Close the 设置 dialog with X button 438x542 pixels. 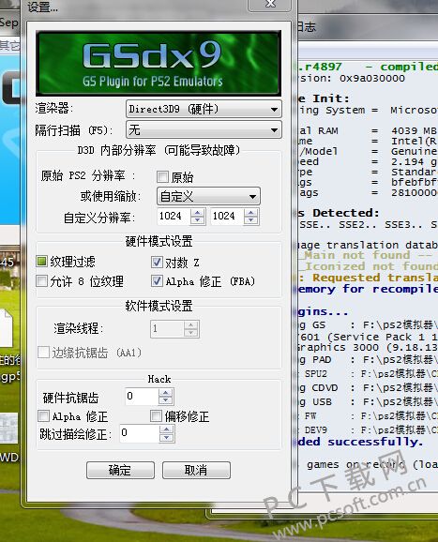pos(270,5)
